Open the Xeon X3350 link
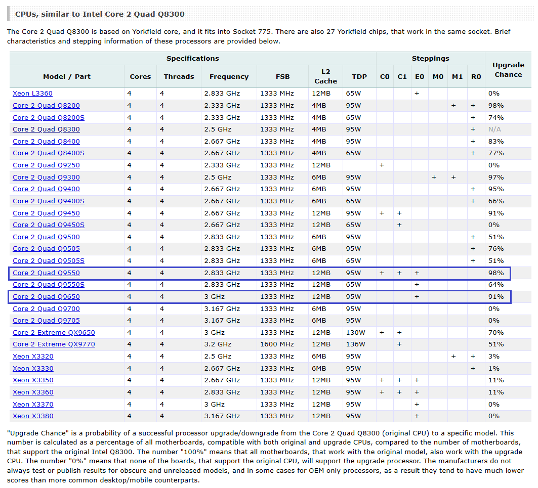This screenshot has width=538, height=488. click(x=33, y=380)
